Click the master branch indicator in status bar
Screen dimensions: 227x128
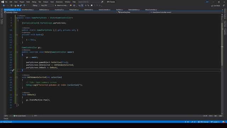click(215, 122)
